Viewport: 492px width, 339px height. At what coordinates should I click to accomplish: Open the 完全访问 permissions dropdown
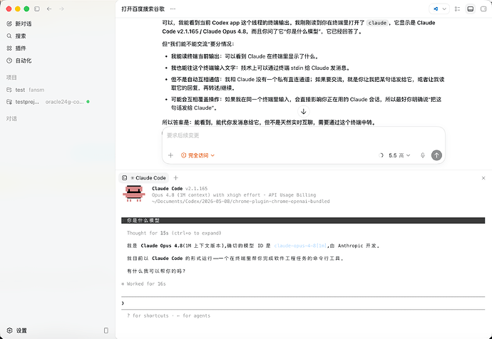(x=198, y=155)
